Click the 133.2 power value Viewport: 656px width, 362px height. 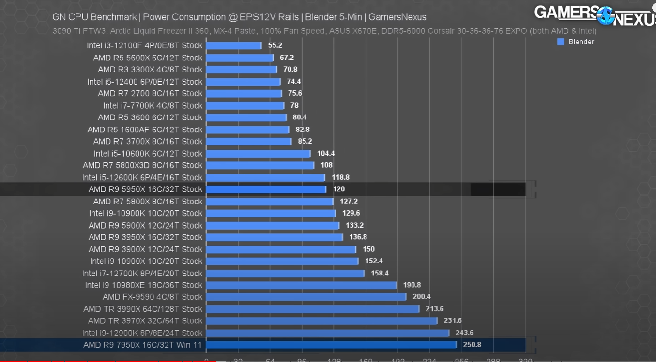[x=354, y=225]
